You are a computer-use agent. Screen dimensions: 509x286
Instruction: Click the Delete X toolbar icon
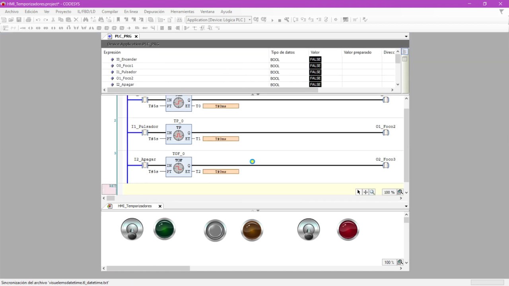[76, 19]
